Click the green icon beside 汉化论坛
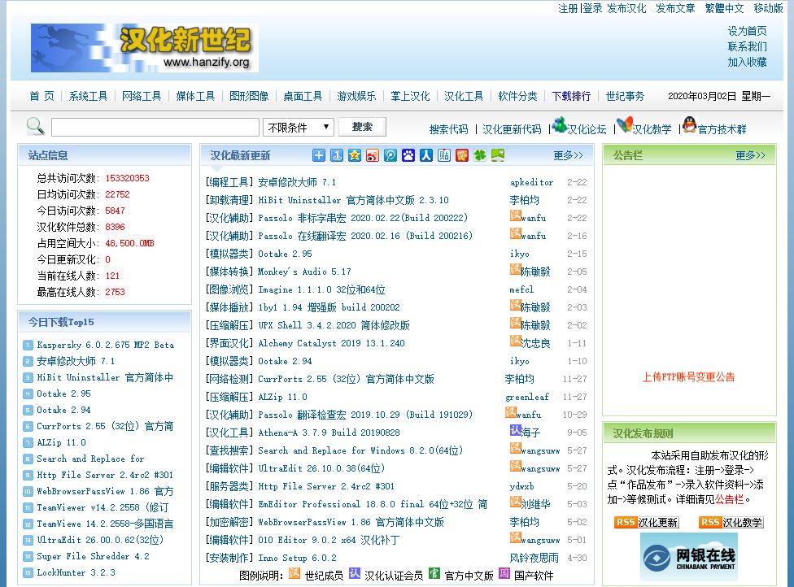The height and width of the screenshot is (587, 794). click(559, 125)
